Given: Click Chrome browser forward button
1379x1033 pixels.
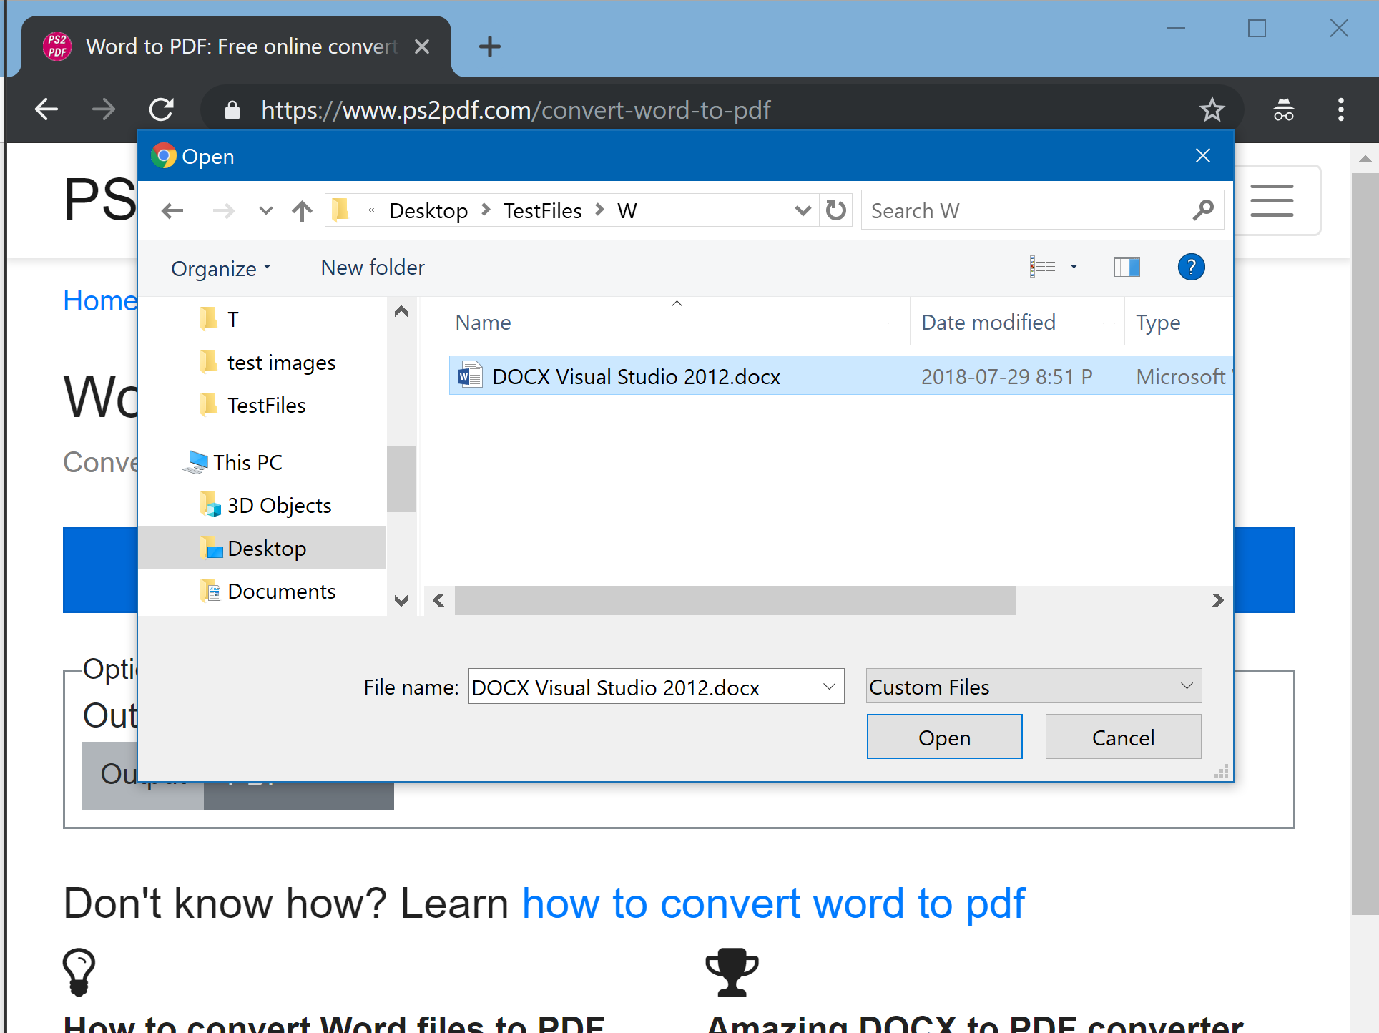Looking at the screenshot, I should [x=104, y=109].
